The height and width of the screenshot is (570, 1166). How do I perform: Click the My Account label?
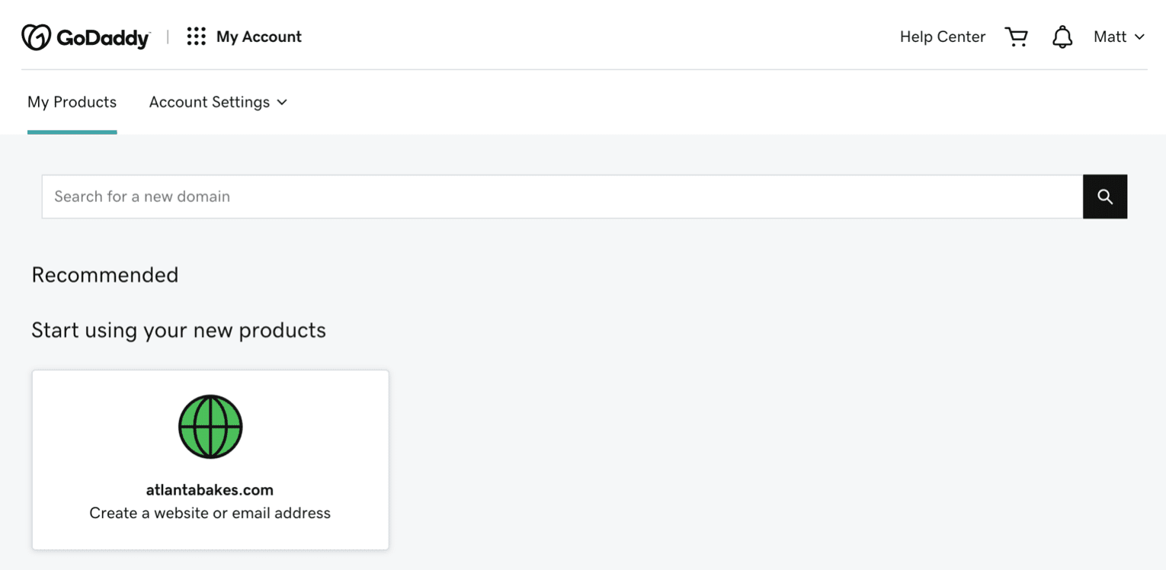click(x=259, y=37)
